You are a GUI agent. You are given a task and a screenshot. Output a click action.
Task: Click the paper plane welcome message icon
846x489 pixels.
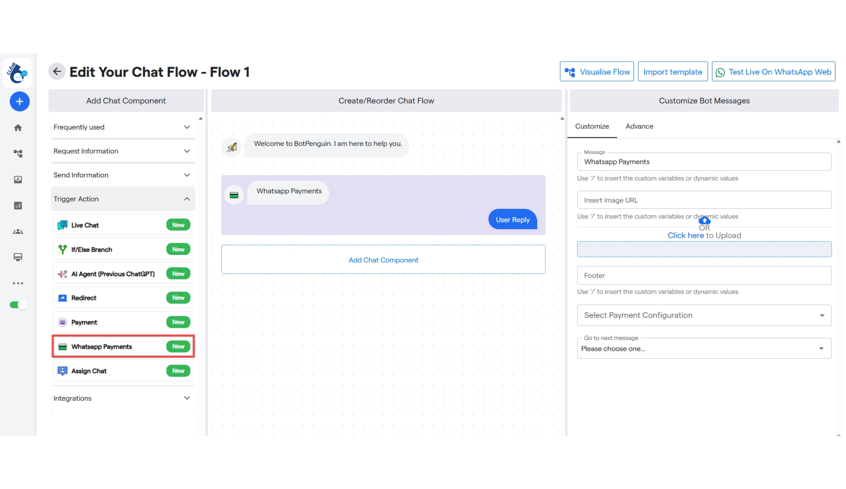(x=232, y=147)
